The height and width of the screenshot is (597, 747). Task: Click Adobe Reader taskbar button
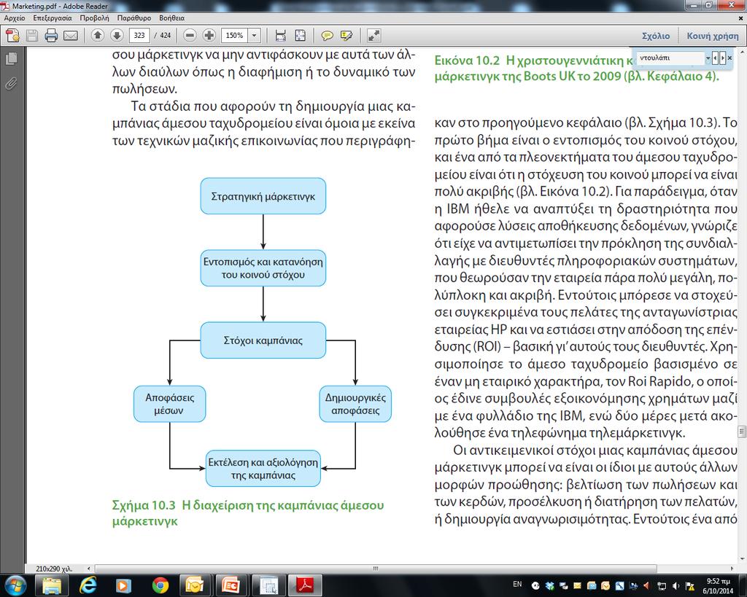[305, 585]
